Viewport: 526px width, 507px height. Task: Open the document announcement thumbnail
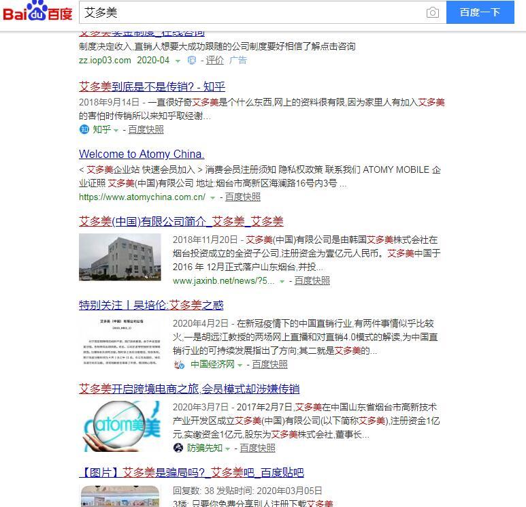coord(120,340)
